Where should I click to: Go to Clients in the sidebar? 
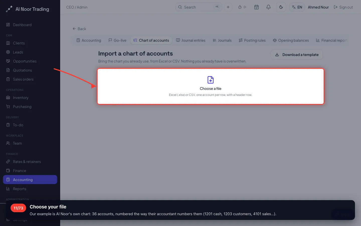30,43
